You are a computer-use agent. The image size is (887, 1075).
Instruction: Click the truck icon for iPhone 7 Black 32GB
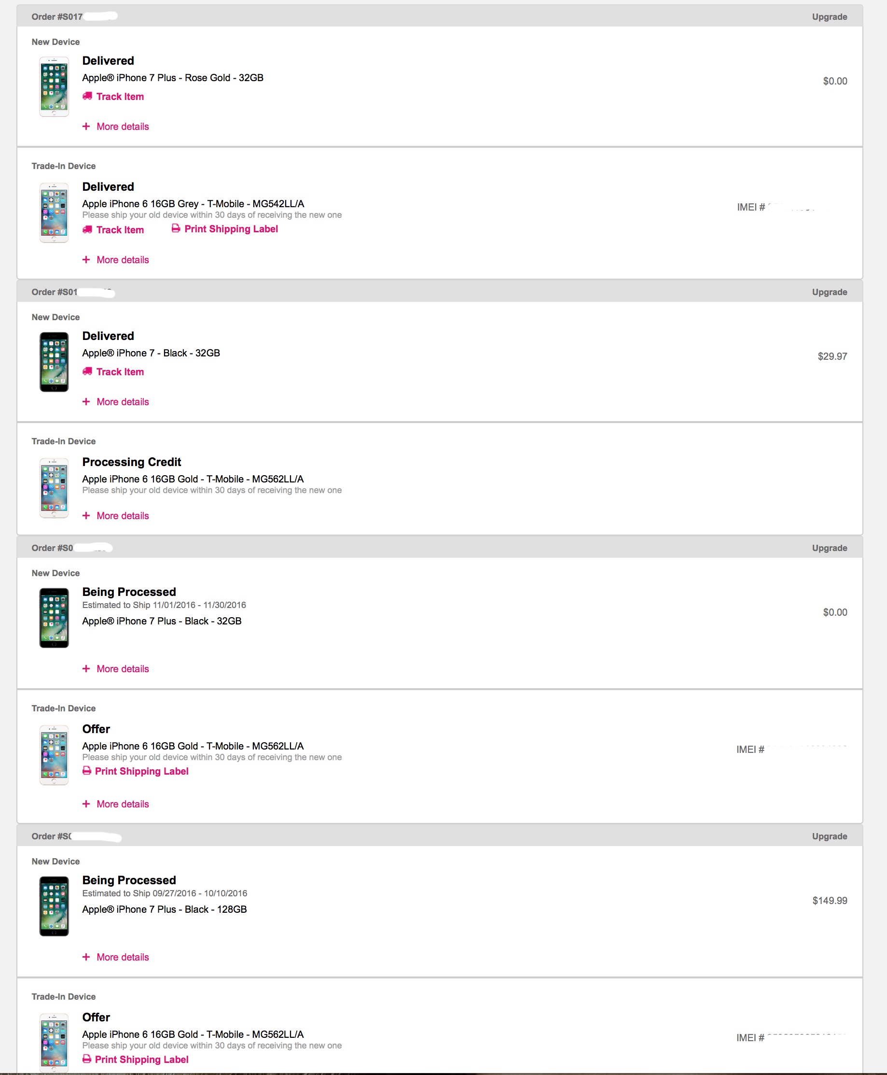pyautogui.click(x=87, y=372)
